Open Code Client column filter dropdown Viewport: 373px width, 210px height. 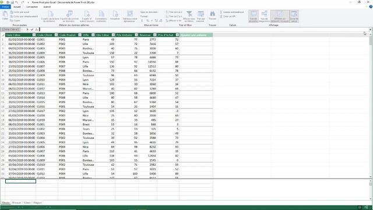[x=56, y=35]
